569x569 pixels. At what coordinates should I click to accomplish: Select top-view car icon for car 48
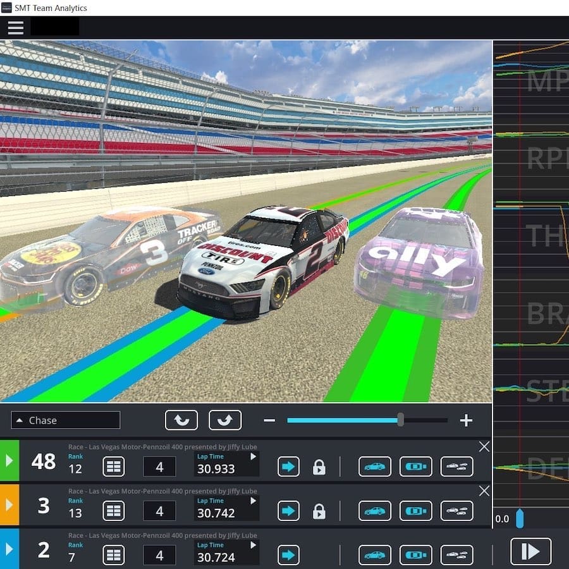(416, 467)
